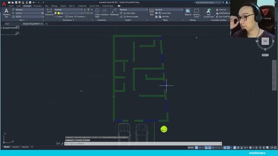Click the Plot (print) icon
This screenshot has width=278, height=156.
(x=30, y=3)
